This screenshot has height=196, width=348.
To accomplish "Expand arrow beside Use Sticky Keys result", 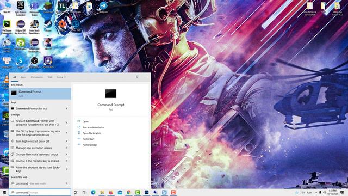I will tap(66, 133).
